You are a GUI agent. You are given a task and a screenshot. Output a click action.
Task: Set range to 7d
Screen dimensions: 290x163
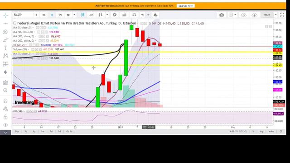point(51,131)
